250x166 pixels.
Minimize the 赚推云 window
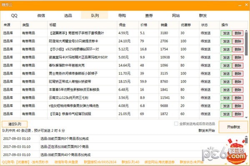[x=240, y=5]
